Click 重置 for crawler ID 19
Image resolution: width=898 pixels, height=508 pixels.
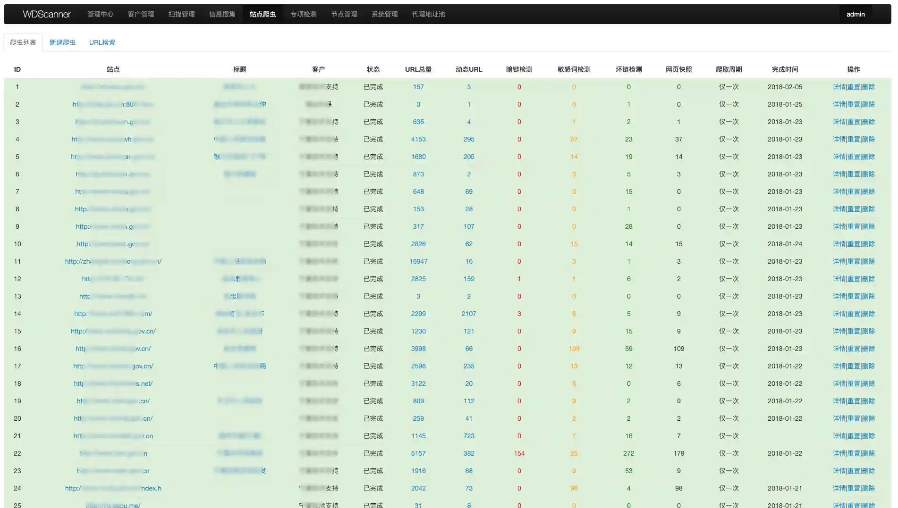(854, 401)
